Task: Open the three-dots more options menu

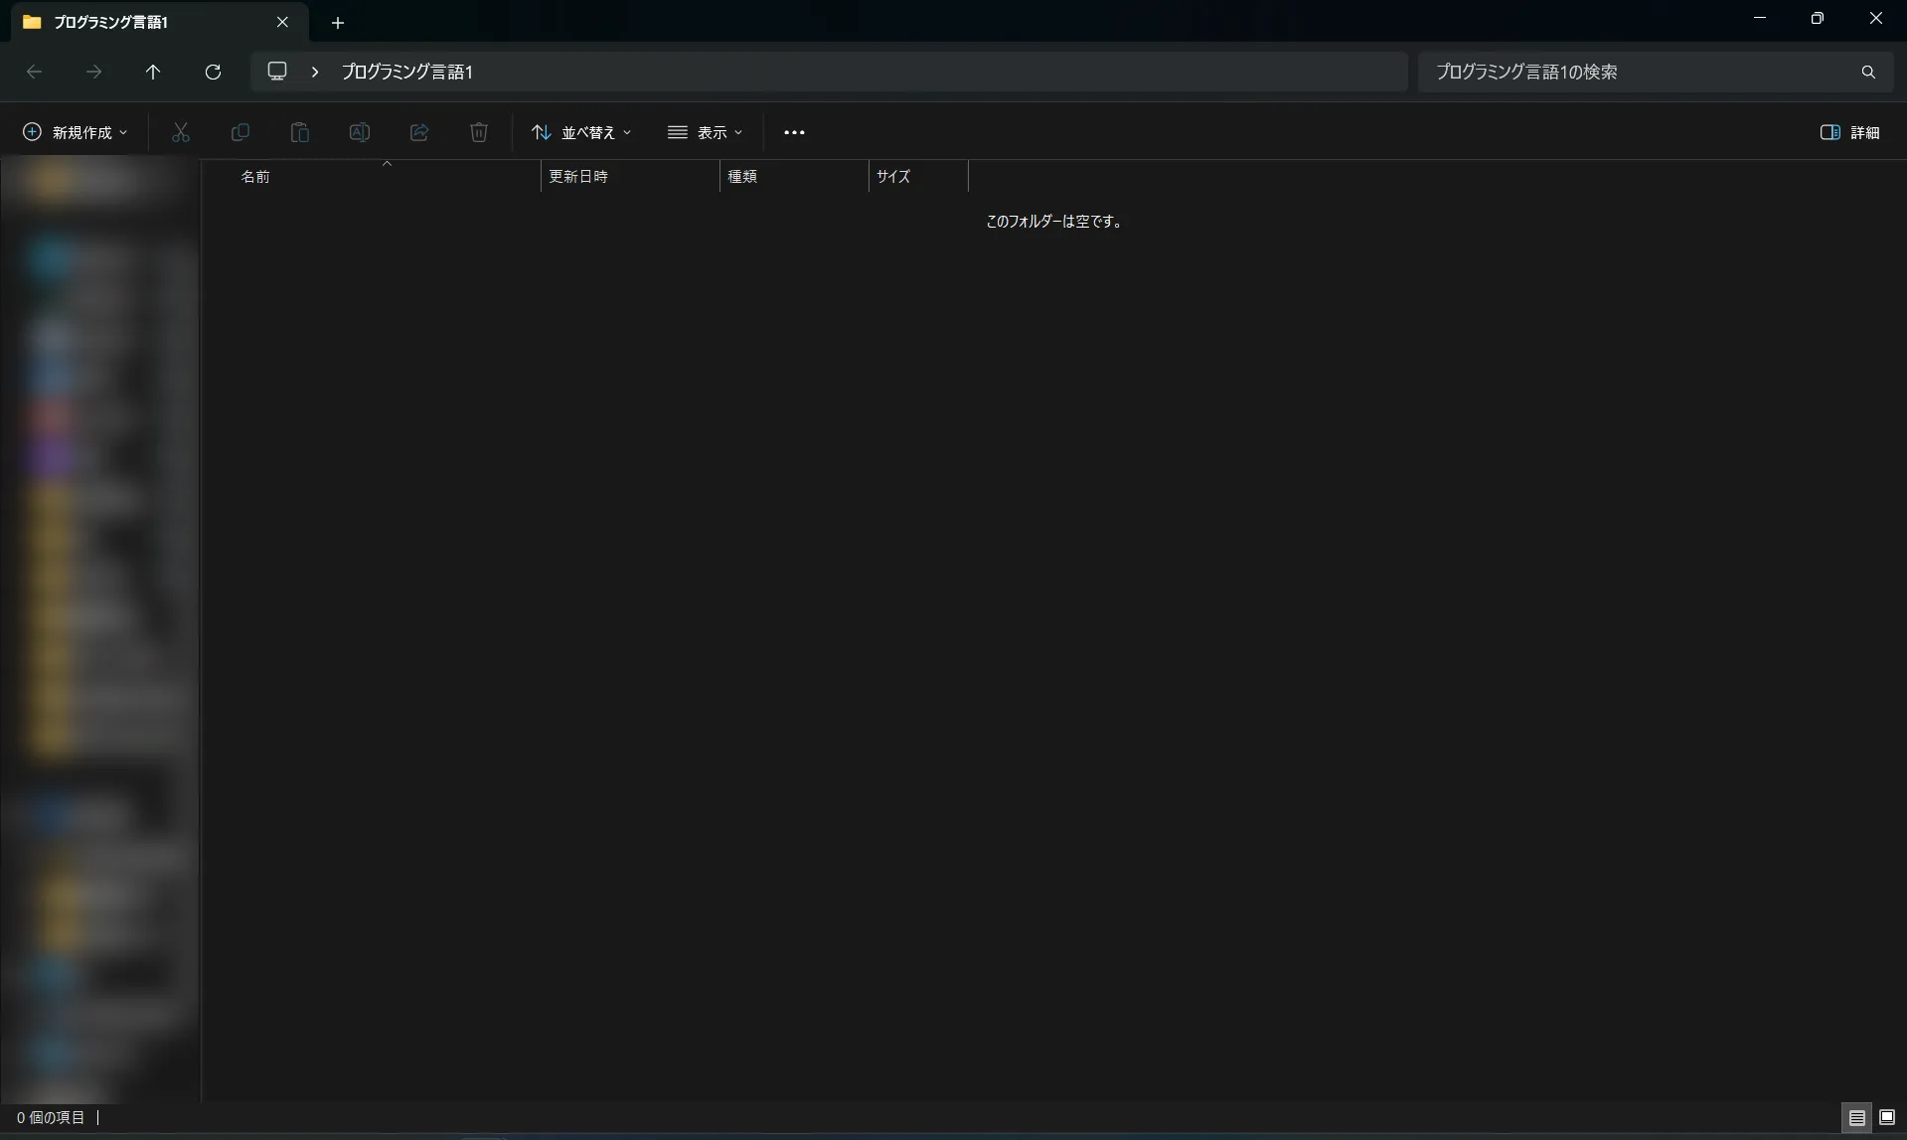Action: 794,132
